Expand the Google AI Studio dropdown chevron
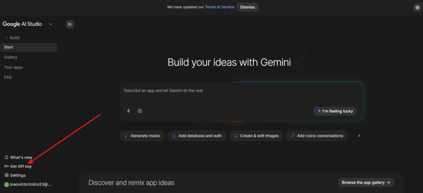 pyautogui.click(x=50, y=24)
